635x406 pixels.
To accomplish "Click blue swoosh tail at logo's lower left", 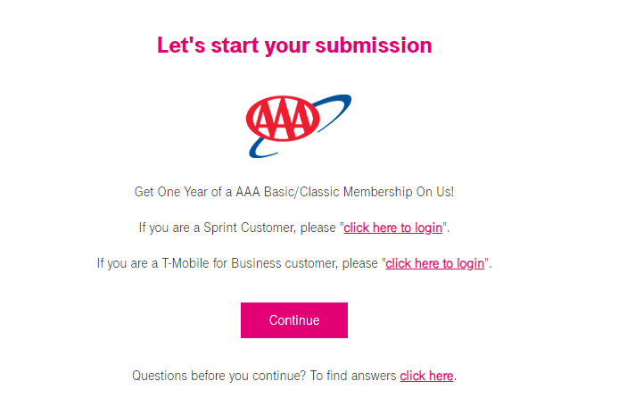I will pos(262,148).
